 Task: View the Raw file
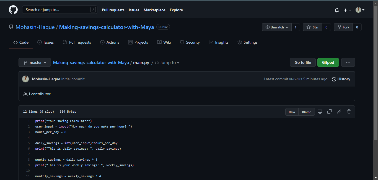292,112
